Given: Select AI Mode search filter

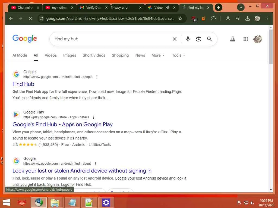Looking at the screenshot, I should click(x=20, y=55).
